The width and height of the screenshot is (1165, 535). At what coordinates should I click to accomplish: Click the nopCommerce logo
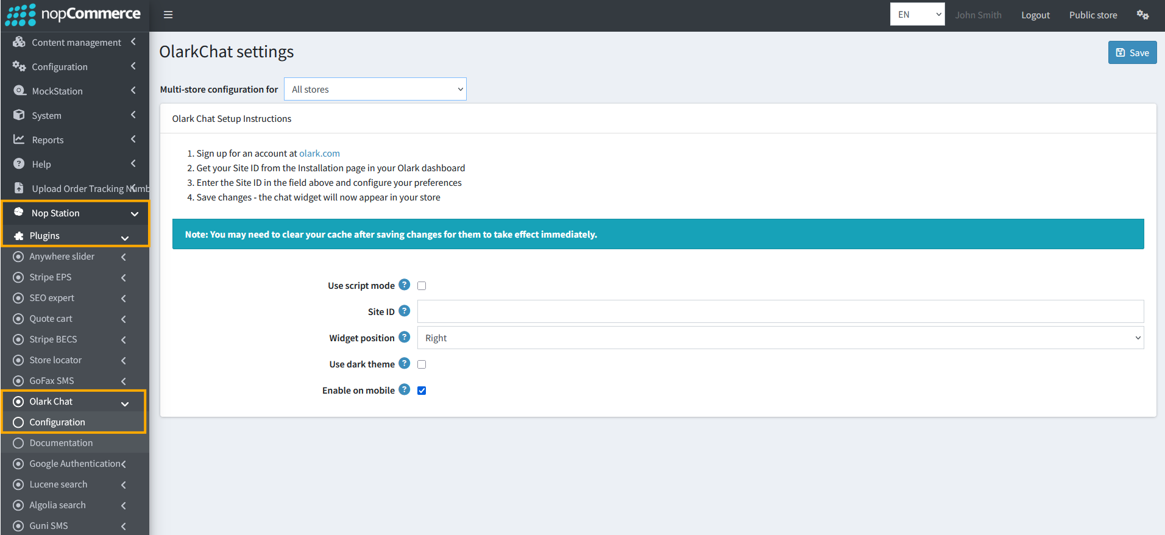(x=73, y=15)
